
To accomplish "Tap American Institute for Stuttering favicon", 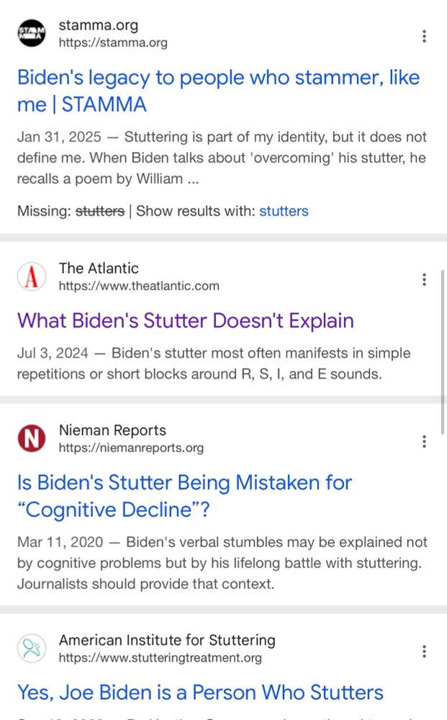I will coord(31,649).
